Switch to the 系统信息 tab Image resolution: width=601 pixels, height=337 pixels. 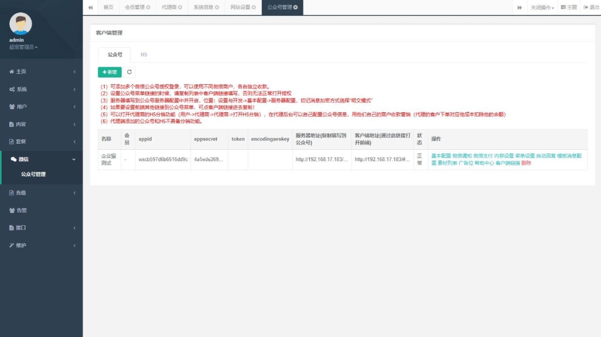point(203,7)
